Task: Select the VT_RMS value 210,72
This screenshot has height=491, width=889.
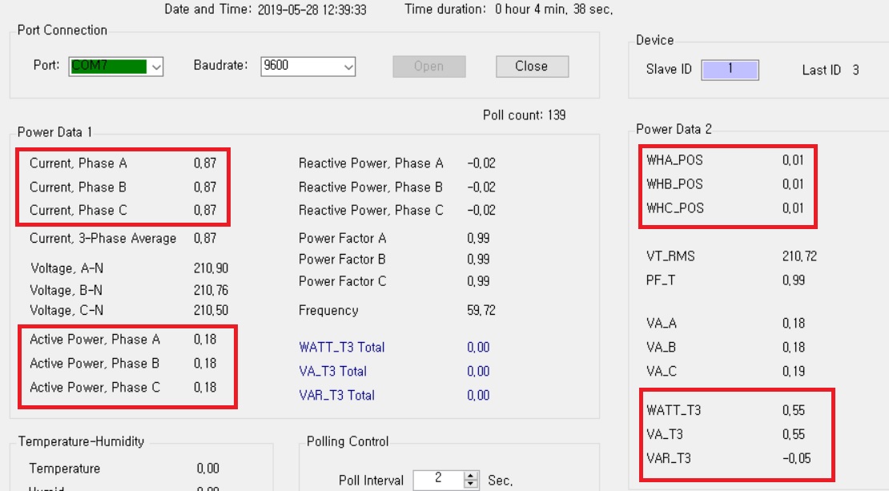Action: tap(799, 257)
